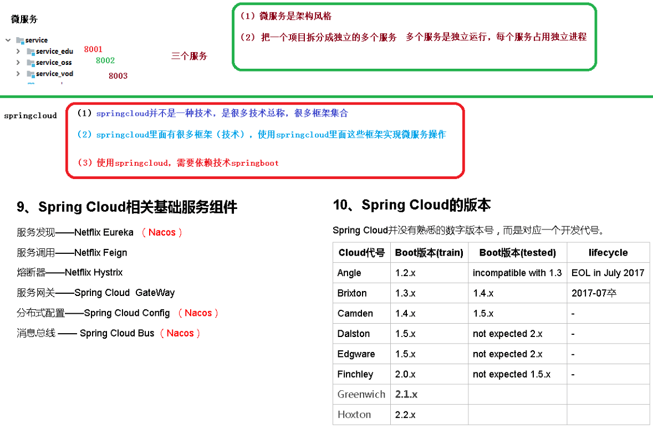
Task: Click the 1.3.x cell in Brixton row
Action: [429, 293]
